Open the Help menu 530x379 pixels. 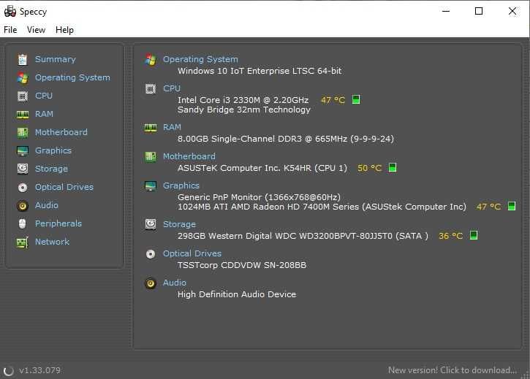(64, 30)
